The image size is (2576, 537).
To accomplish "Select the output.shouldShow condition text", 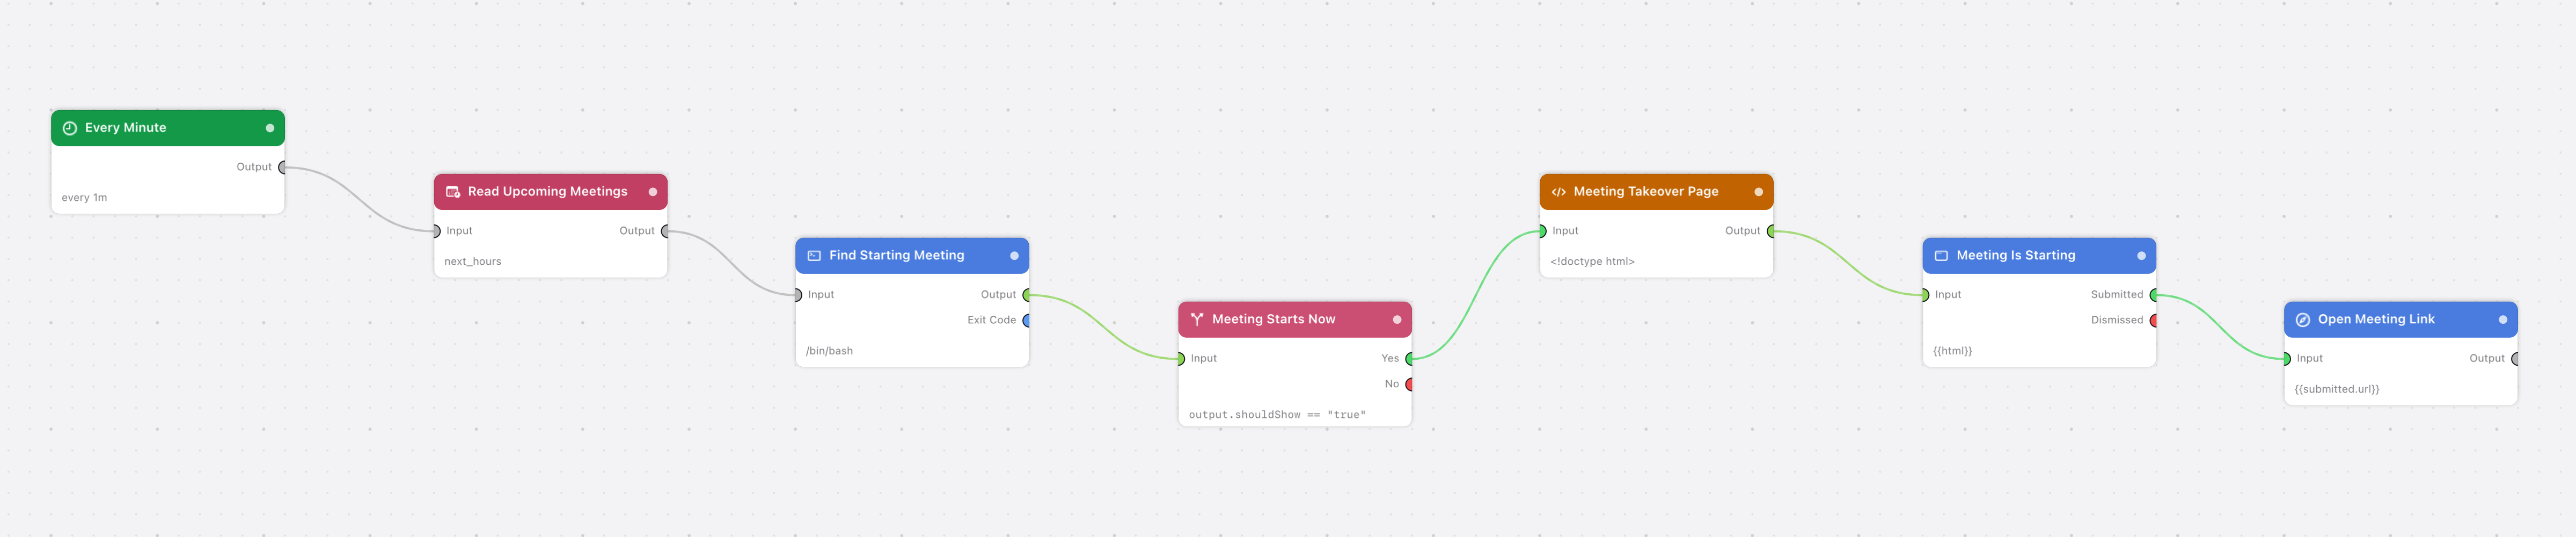I will pos(1277,415).
